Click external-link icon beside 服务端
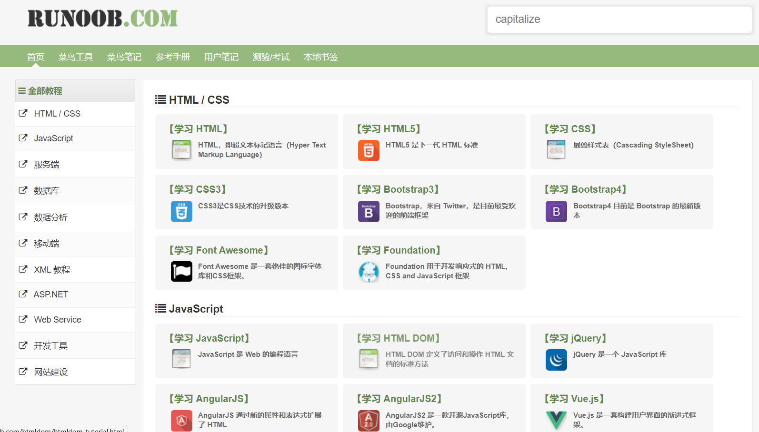The image size is (759, 432). (23, 164)
